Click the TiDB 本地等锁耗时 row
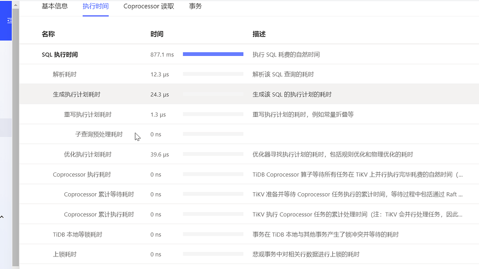 pyautogui.click(x=76, y=234)
